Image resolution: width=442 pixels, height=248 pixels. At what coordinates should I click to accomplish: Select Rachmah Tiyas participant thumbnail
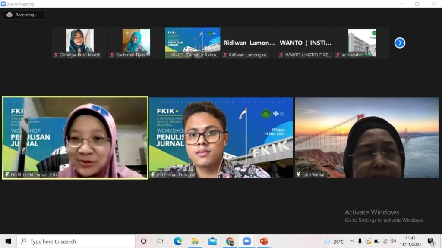pyautogui.click(x=136, y=40)
